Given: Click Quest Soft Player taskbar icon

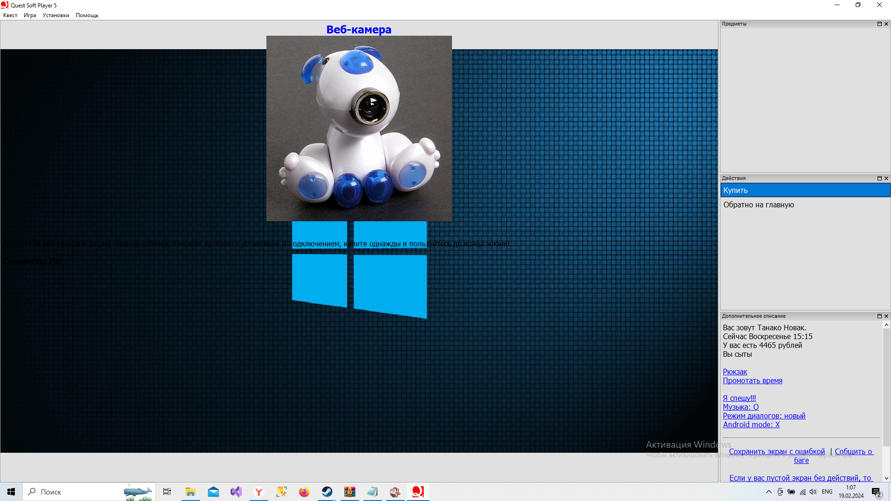Looking at the screenshot, I should pyautogui.click(x=418, y=492).
